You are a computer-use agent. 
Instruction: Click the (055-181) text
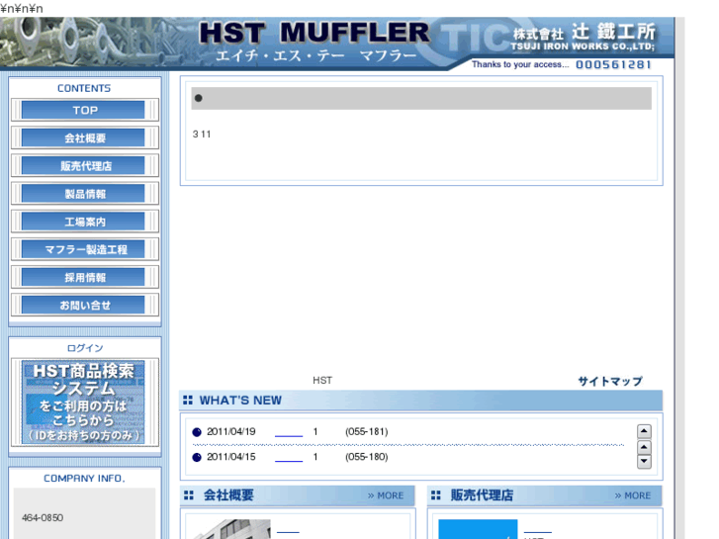coord(366,431)
